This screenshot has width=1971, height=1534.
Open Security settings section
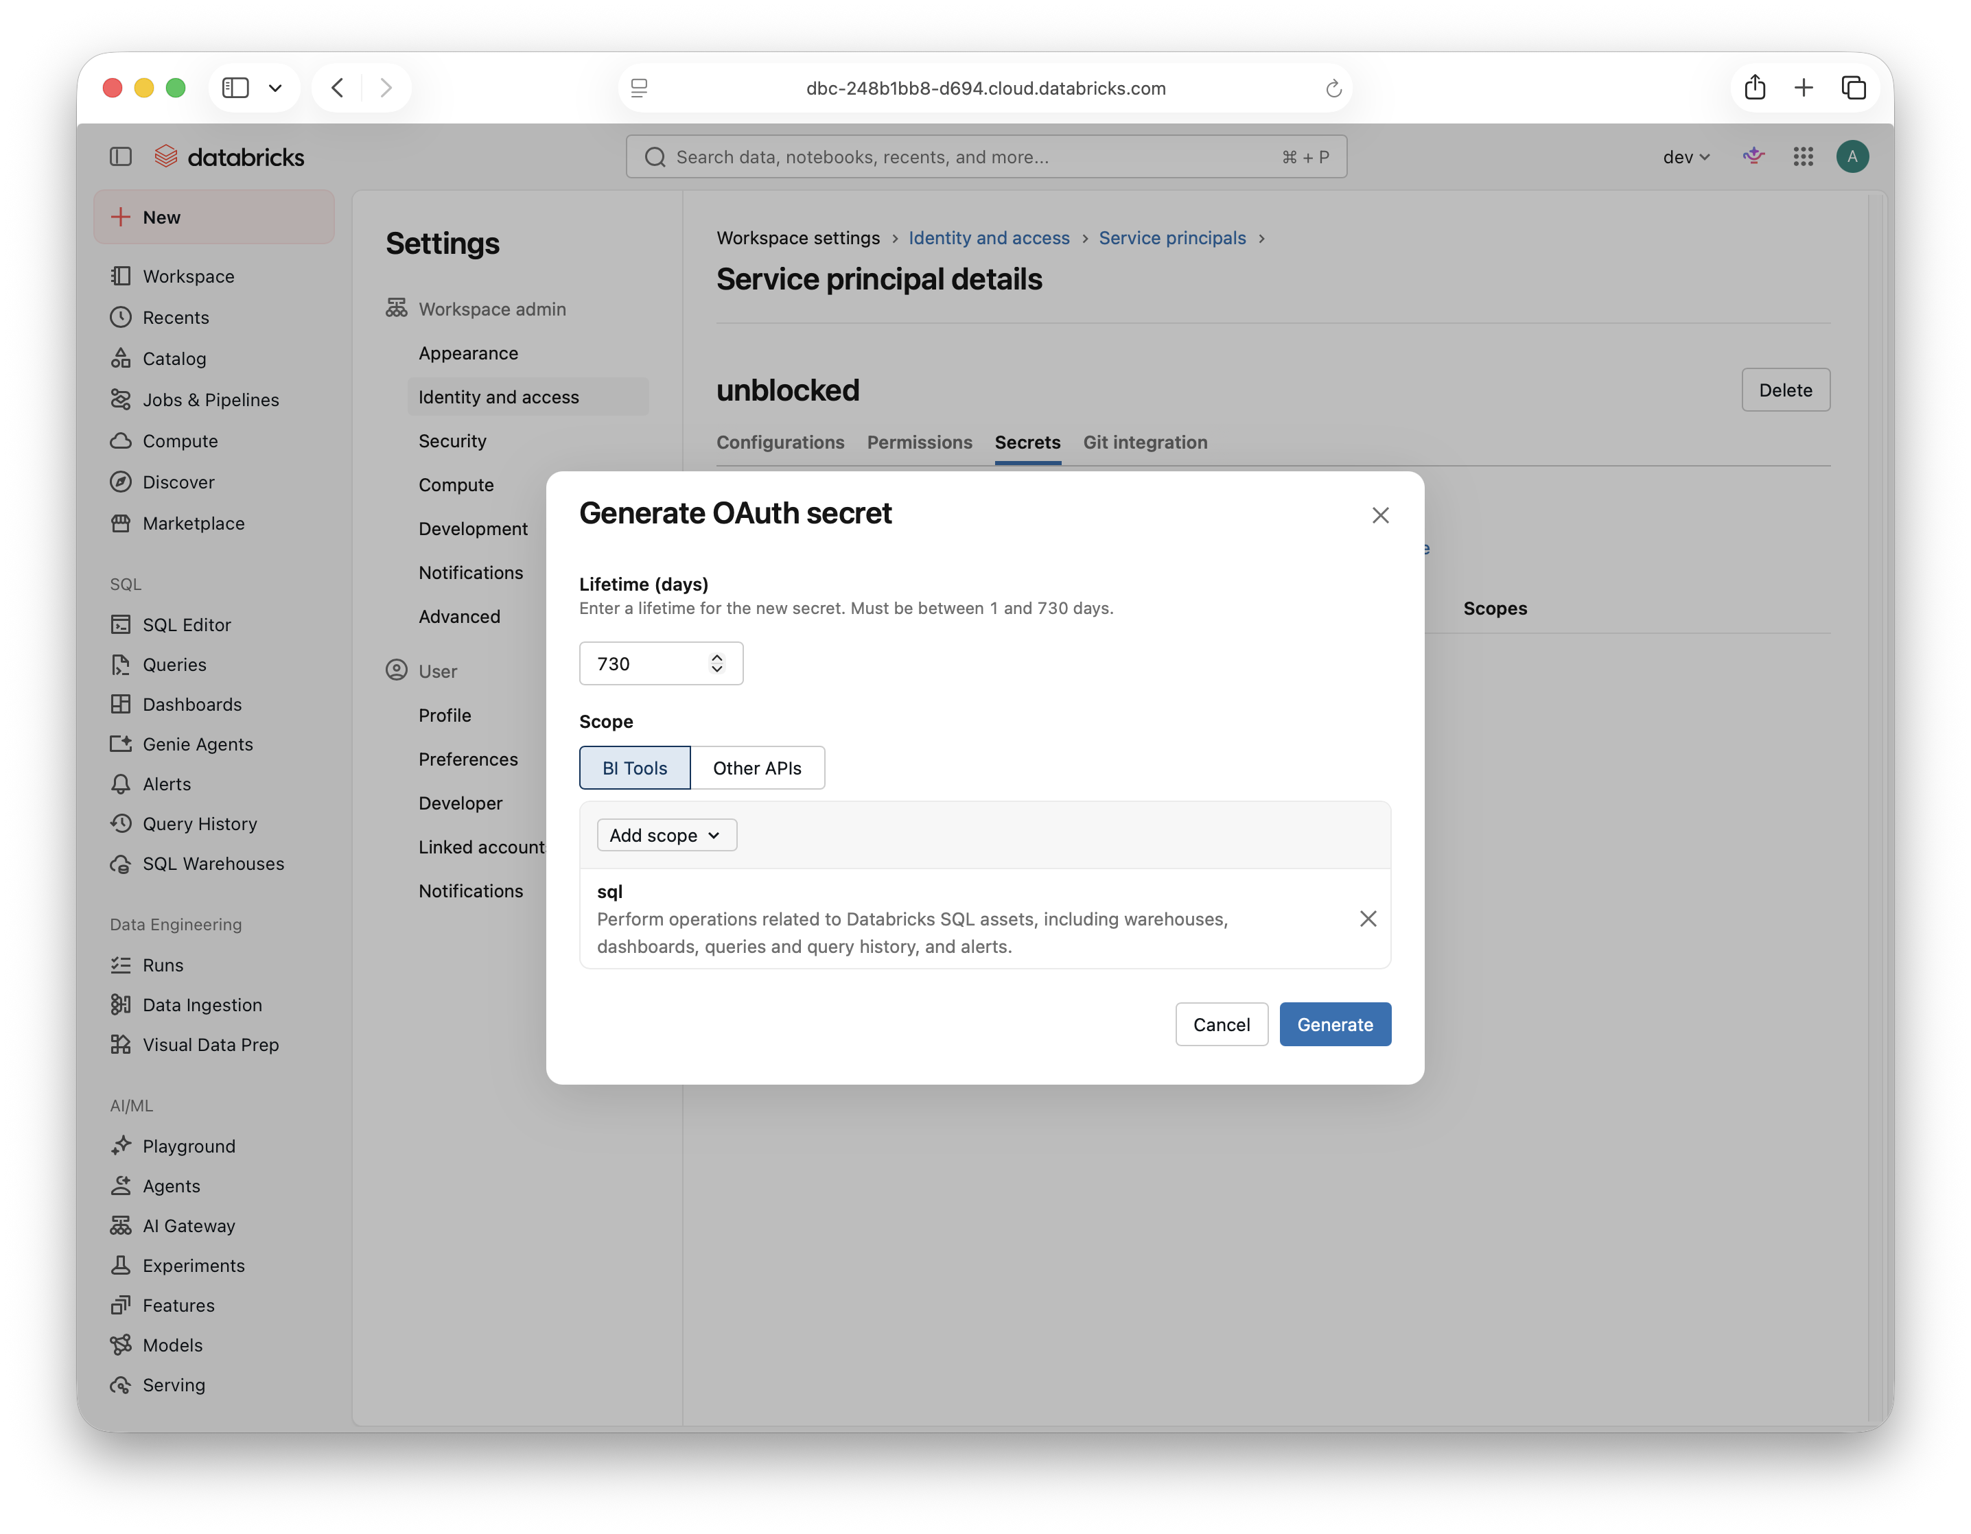tap(452, 441)
